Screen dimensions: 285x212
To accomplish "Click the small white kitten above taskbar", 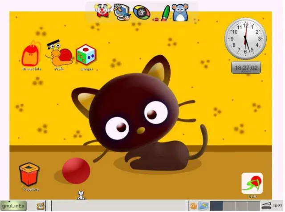I will (x=81, y=195).
